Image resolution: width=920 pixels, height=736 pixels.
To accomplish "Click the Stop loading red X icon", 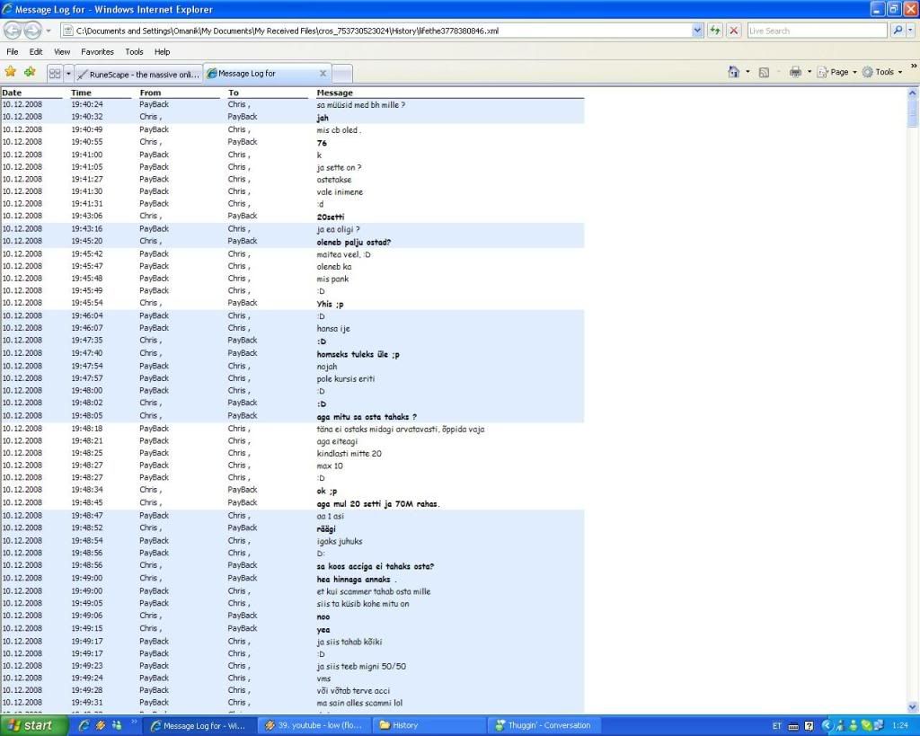I will click(734, 31).
